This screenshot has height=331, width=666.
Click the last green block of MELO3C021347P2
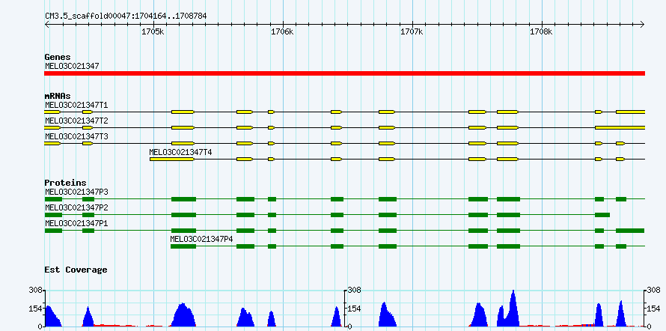[x=602, y=215]
